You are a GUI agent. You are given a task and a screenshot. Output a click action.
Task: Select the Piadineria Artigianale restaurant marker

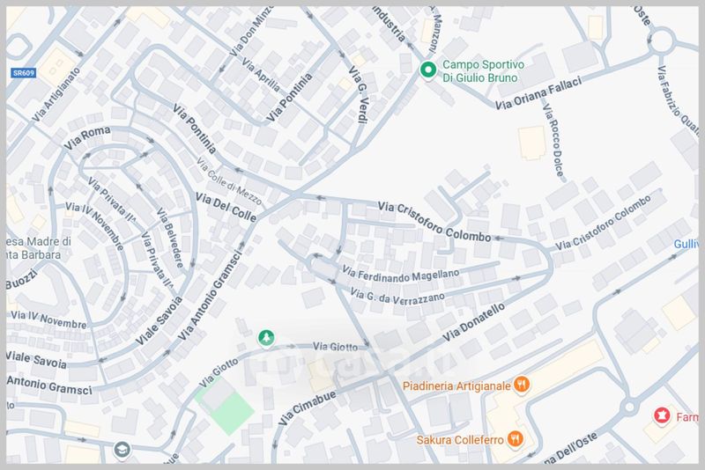(522, 385)
